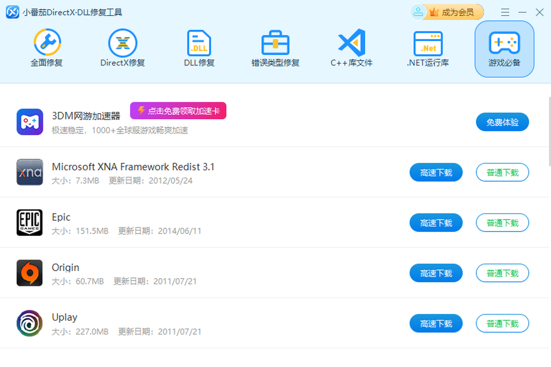
Task: Open the 全面修复 full repair tab
Action: (47, 48)
